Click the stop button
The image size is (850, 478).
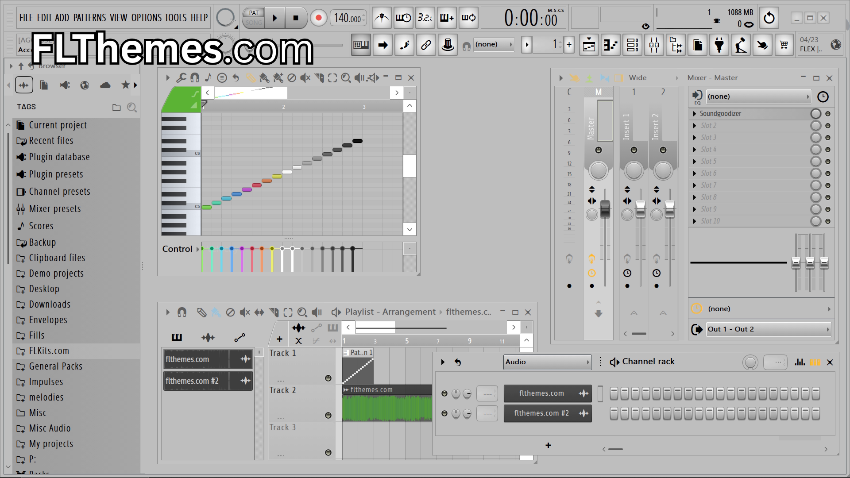(296, 18)
